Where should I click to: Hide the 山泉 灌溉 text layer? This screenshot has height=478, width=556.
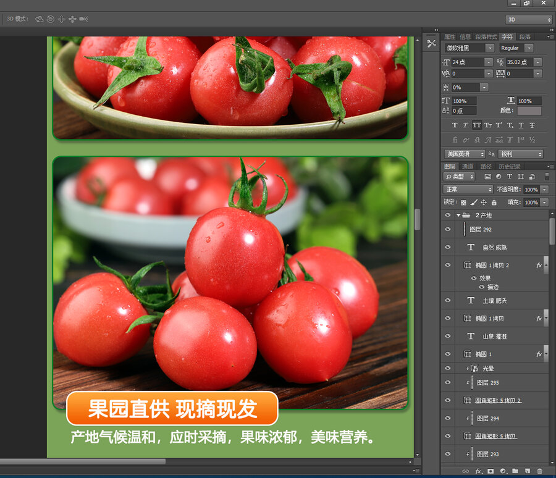(447, 336)
